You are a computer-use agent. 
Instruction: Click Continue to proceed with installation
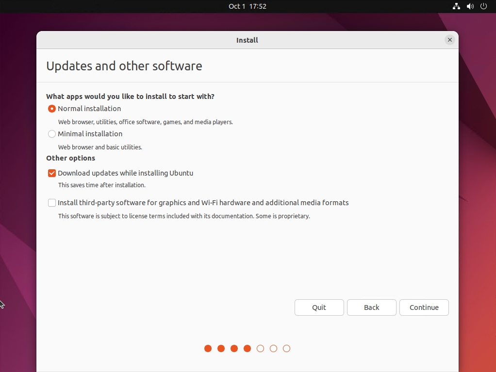coord(424,307)
